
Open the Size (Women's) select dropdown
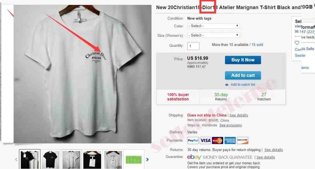tap(213, 35)
